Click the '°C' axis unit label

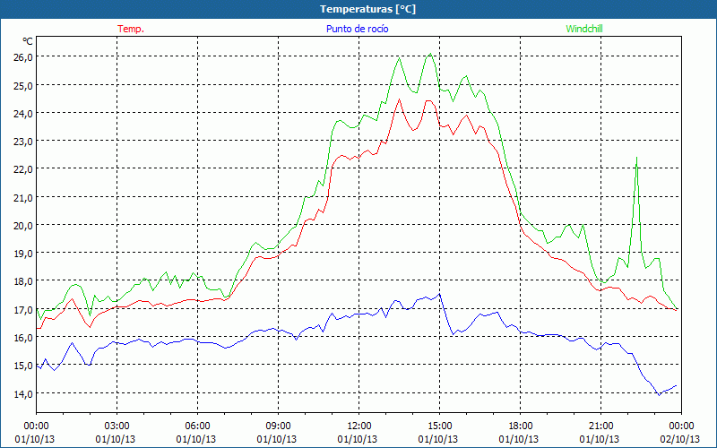click(28, 41)
